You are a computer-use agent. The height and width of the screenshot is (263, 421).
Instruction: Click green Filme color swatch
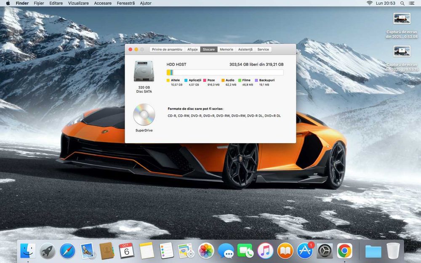coord(240,80)
